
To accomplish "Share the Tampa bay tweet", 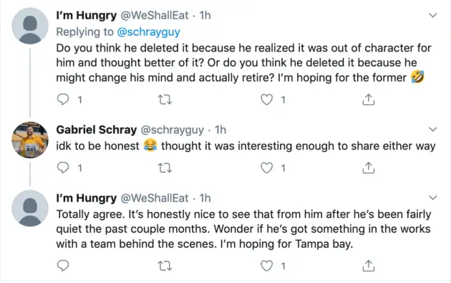I will 369,266.
